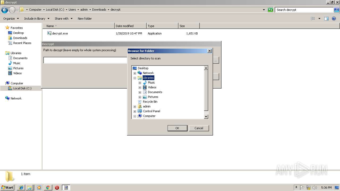
Task: Click the Start button
Action: click(x=7, y=188)
